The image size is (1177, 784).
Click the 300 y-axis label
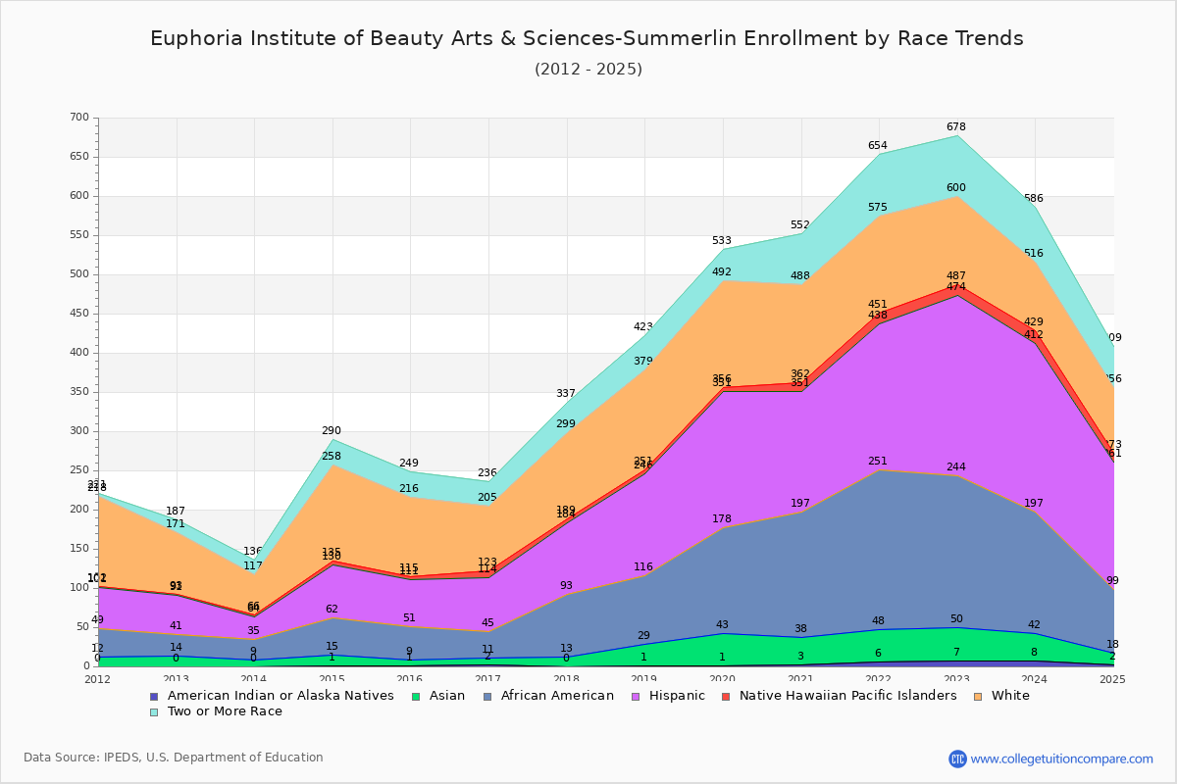[79, 431]
